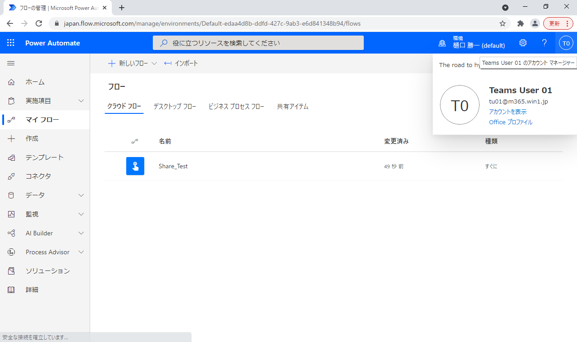Screen dimensions: 577x342
Task: Open the Chrome extensions puzzle icon
Action: [x=521, y=23]
